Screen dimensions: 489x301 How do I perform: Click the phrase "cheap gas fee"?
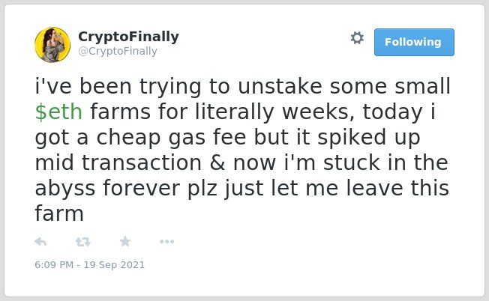(x=171, y=138)
